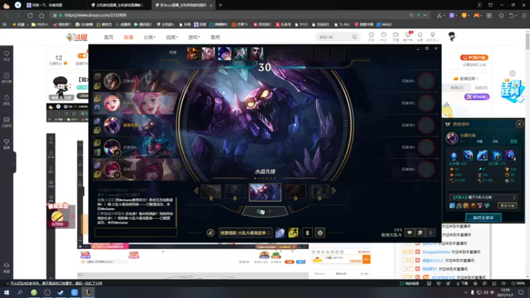
Task: Open League client settings gear icon
Action: point(427,48)
